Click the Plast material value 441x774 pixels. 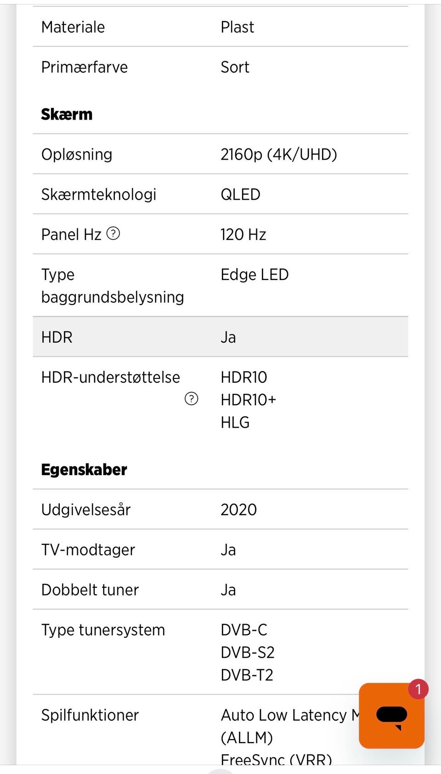click(x=237, y=27)
